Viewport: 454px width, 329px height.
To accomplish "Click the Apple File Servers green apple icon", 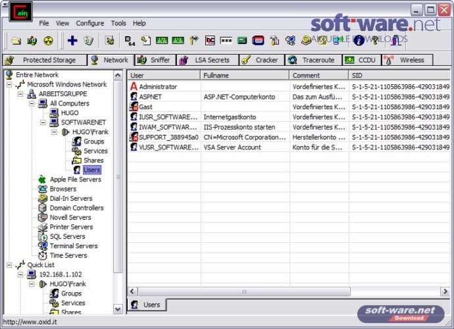I will 42,179.
